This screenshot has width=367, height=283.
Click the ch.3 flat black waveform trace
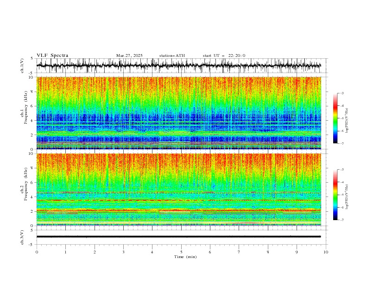click(178, 237)
